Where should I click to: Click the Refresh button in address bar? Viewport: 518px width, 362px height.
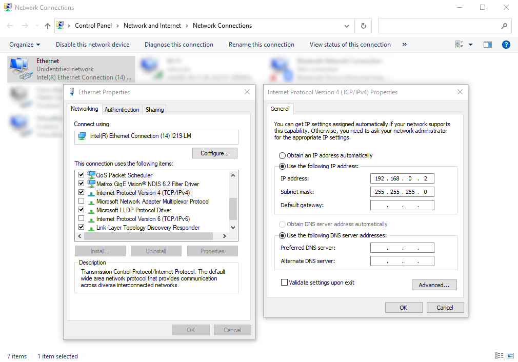[364, 26]
